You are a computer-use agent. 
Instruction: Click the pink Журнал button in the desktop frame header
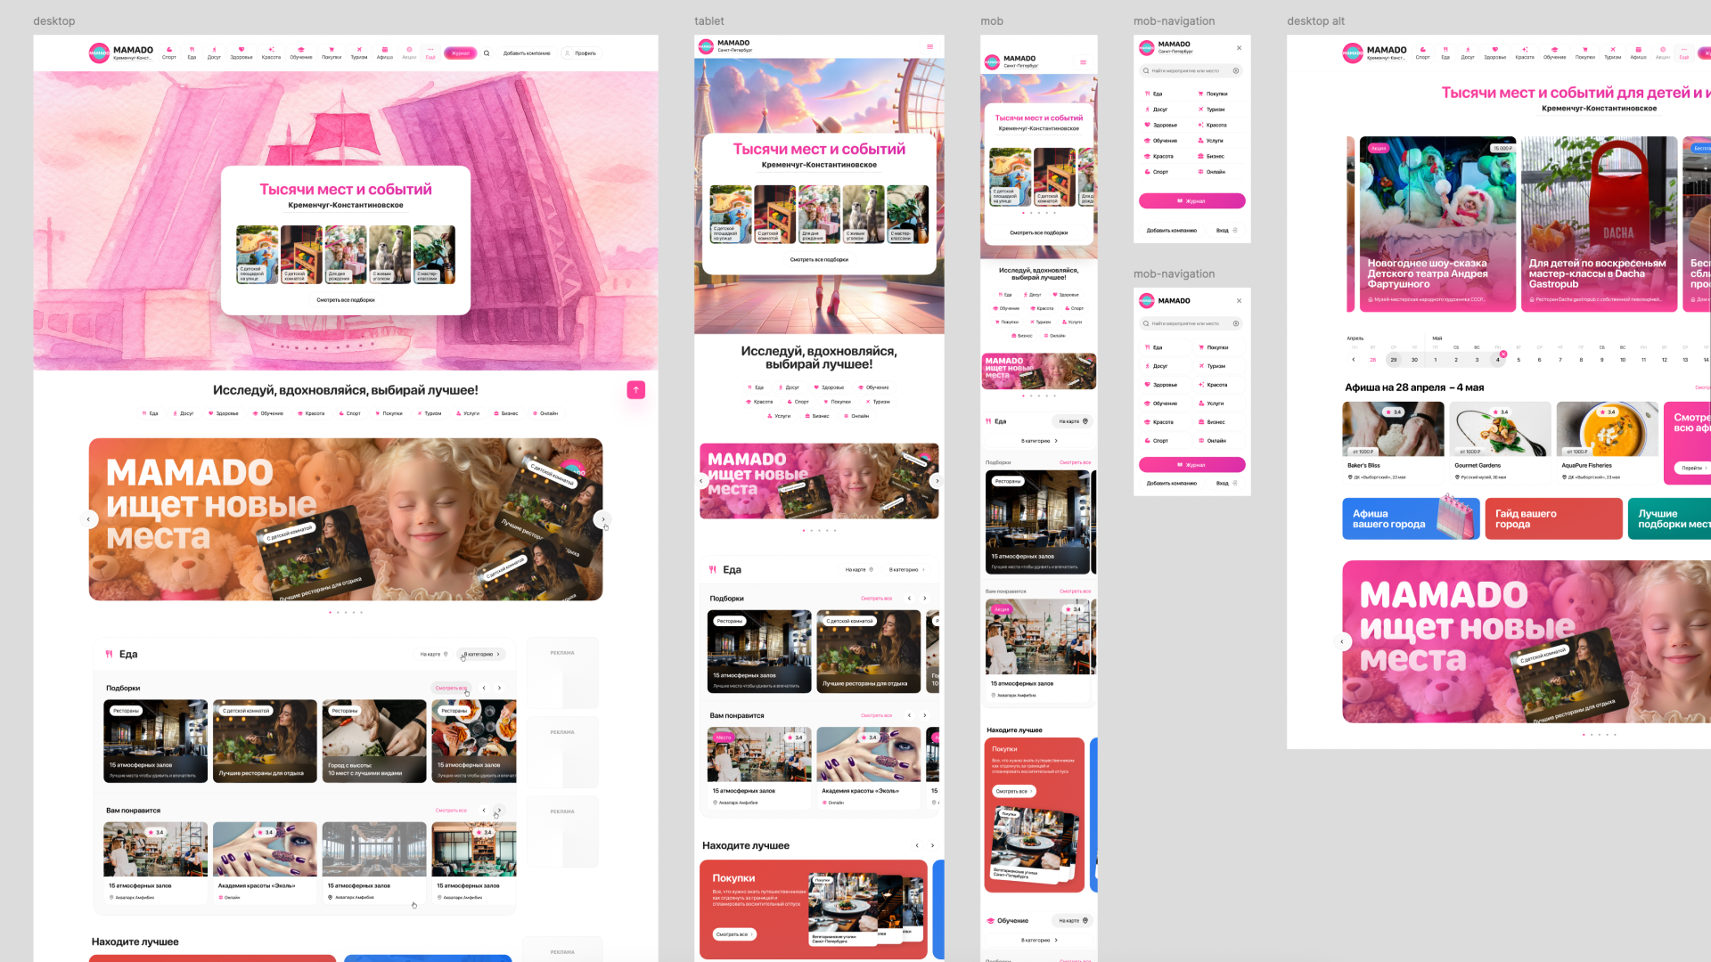461,53
